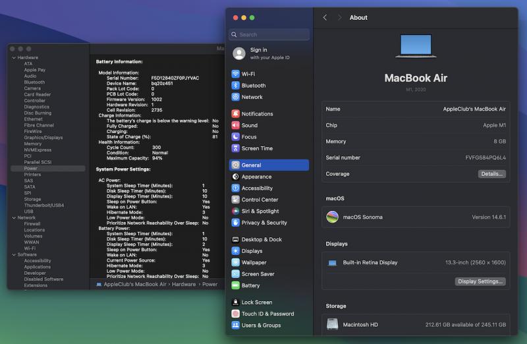Click the Version 14.6.1 text

point(489,217)
